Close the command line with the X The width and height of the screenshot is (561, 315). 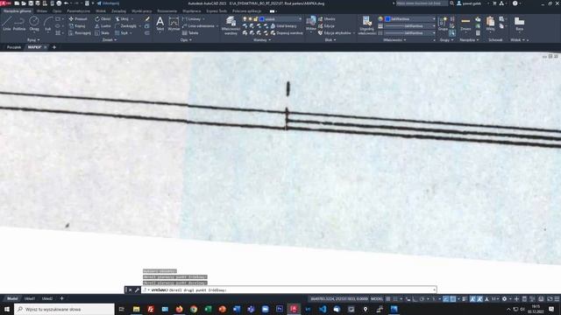click(131, 290)
